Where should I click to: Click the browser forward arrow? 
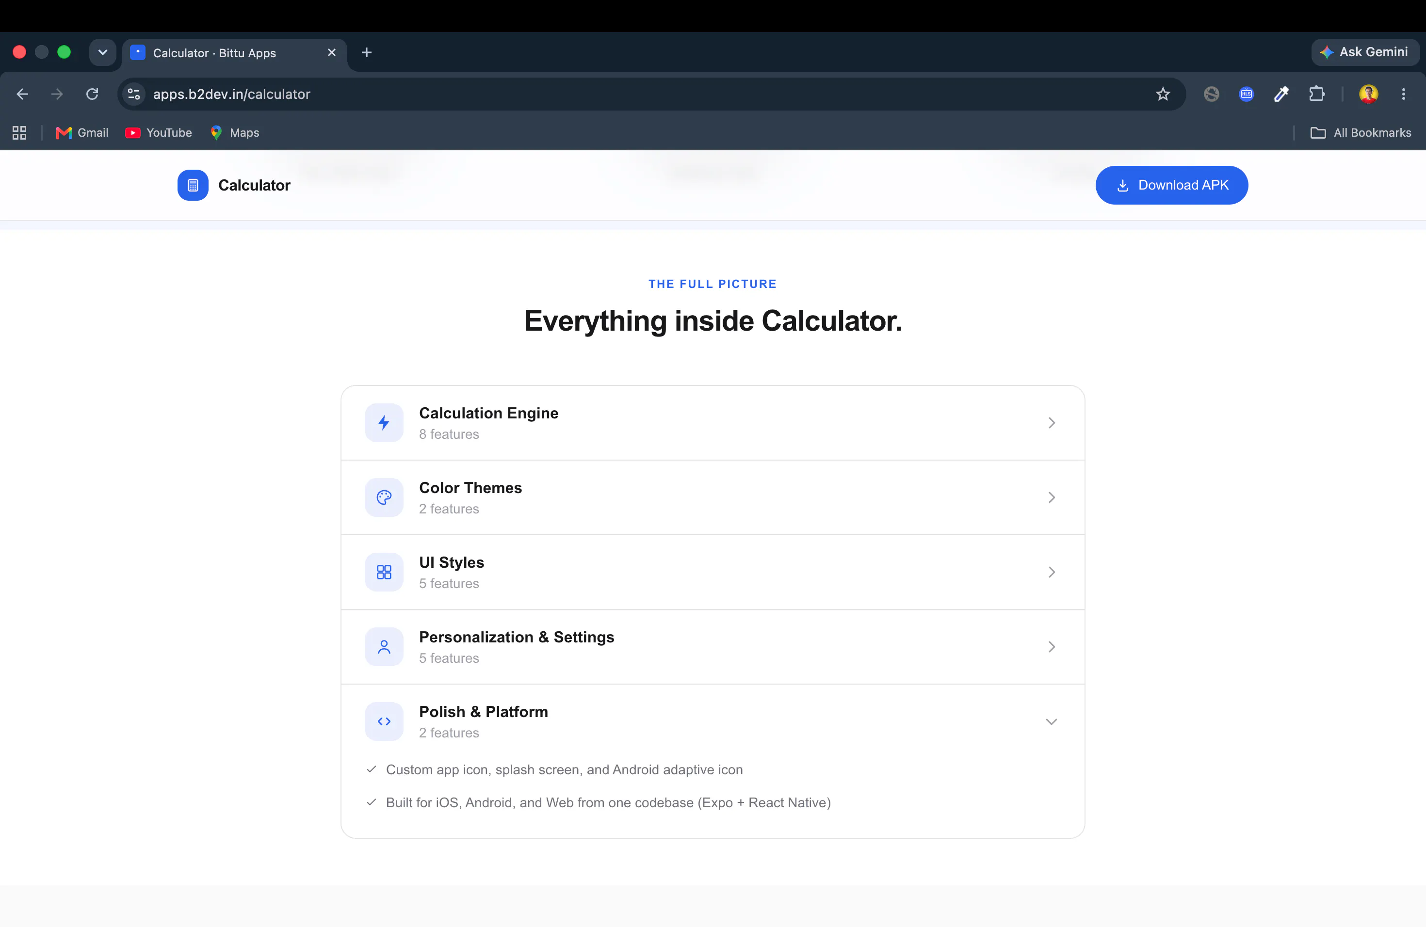(57, 94)
